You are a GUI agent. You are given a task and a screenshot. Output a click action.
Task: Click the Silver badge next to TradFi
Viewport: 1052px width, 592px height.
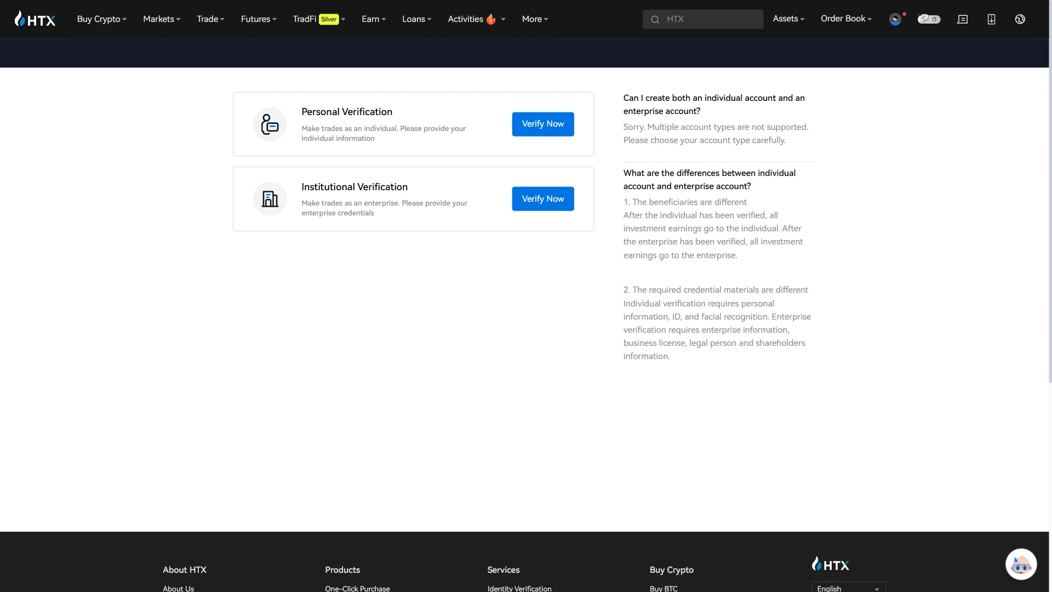click(329, 19)
